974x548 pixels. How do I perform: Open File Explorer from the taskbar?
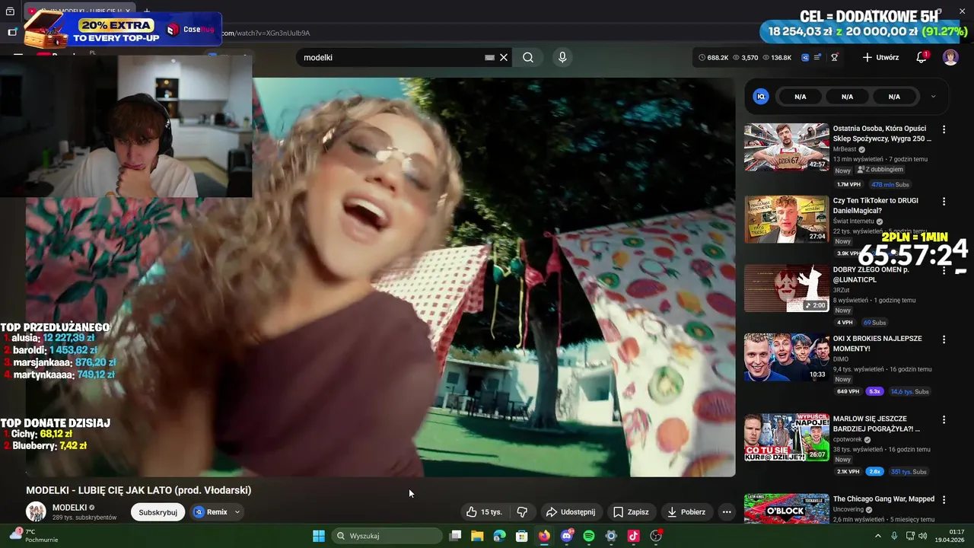coord(477,536)
